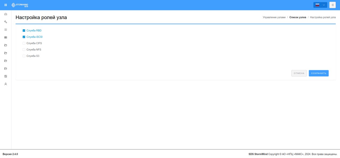Image resolution: width=340 pixels, height=158 pixels.
Task: Click the СОХРАНИТЬ button
Action: pos(319,73)
